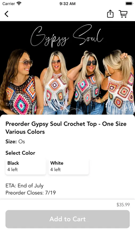The height and width of the screenshot is (240, 135).
Task: Tap the 9:32 AM clock
Action: [x=67, y=3]
